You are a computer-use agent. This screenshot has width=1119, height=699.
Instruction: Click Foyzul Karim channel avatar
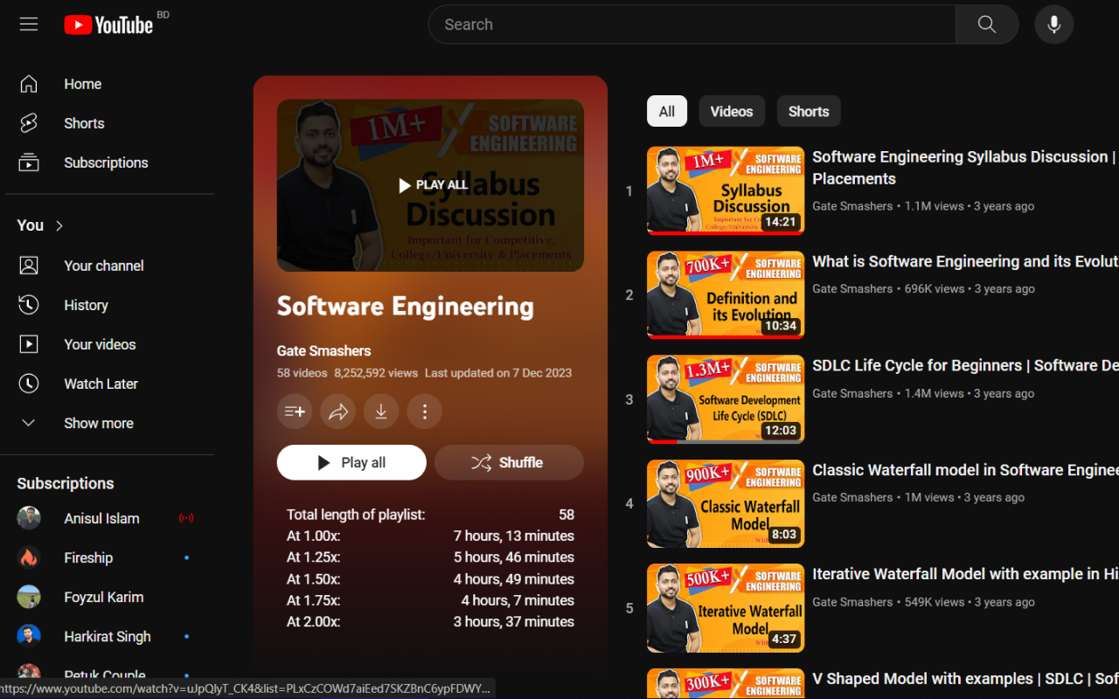(29, 597)
